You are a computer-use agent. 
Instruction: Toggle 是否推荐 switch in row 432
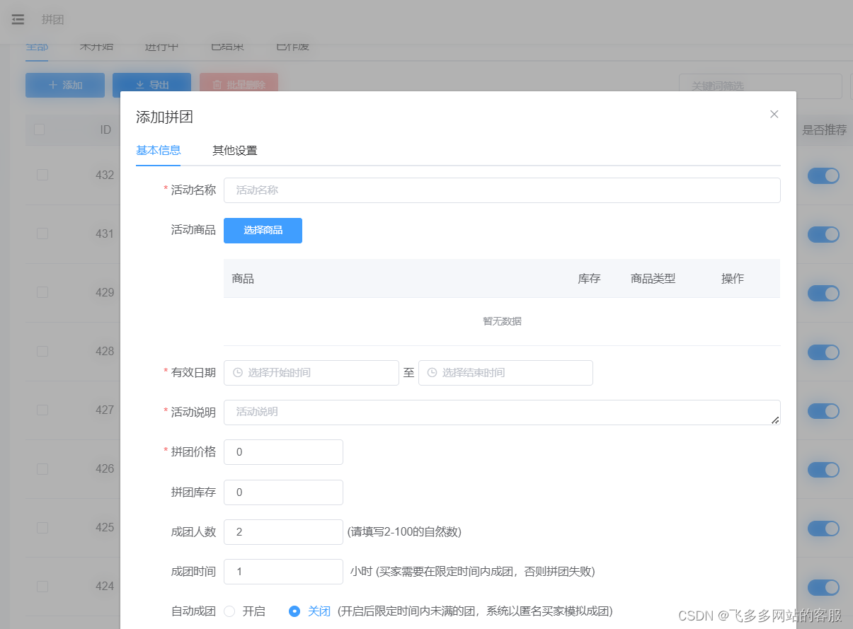(x=823, y=175)
